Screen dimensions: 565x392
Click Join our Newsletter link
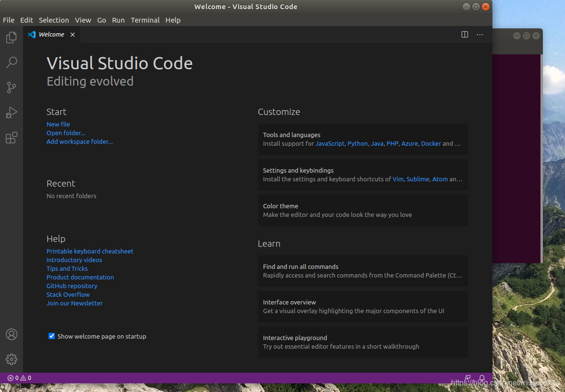tap(75, 303)
